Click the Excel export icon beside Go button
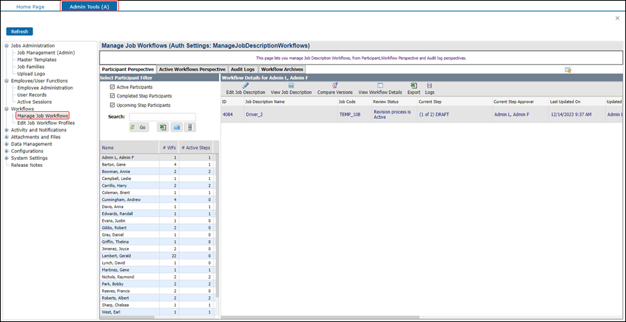This screenshot has width=626, height=322. click(x=162, y=127)
